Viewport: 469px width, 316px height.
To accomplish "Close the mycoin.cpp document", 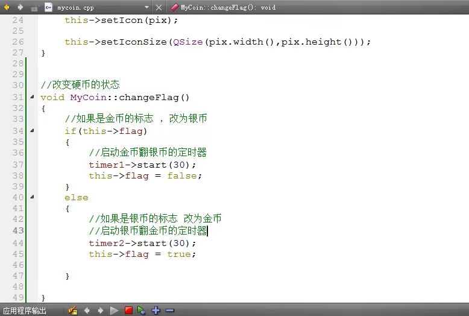I will point(159,7).
